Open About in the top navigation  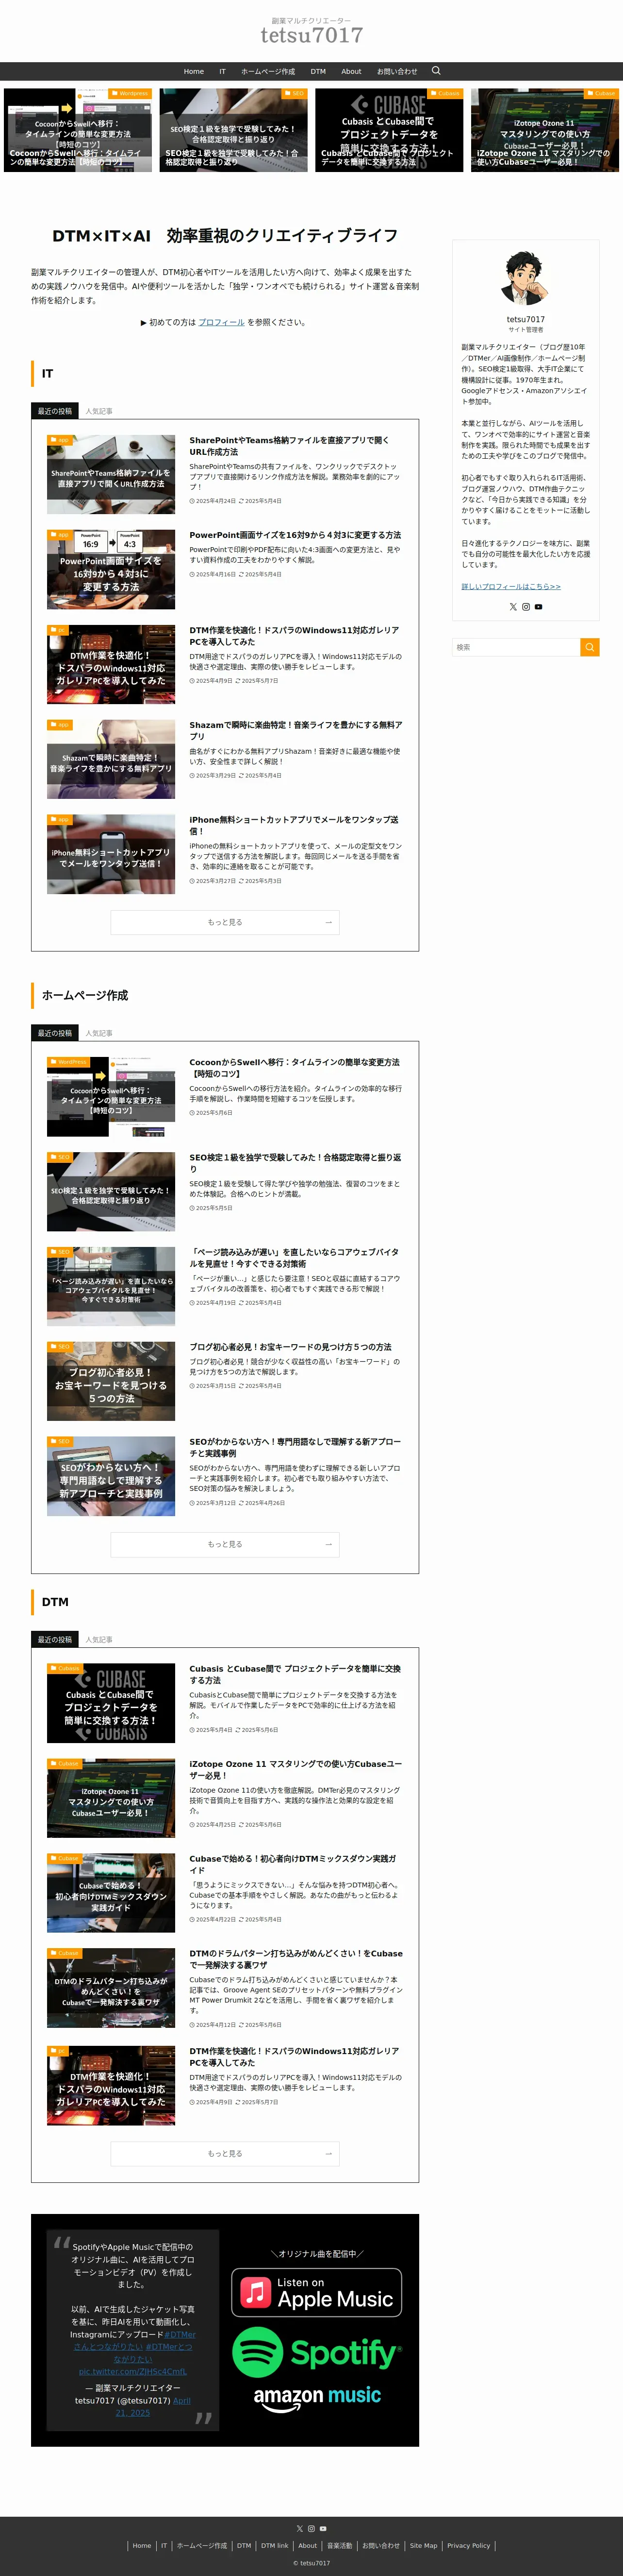[x=351, y=71]
